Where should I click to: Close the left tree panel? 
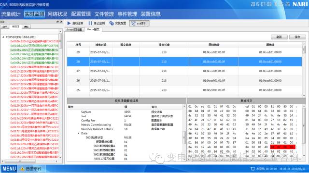[x=61, y=22]
